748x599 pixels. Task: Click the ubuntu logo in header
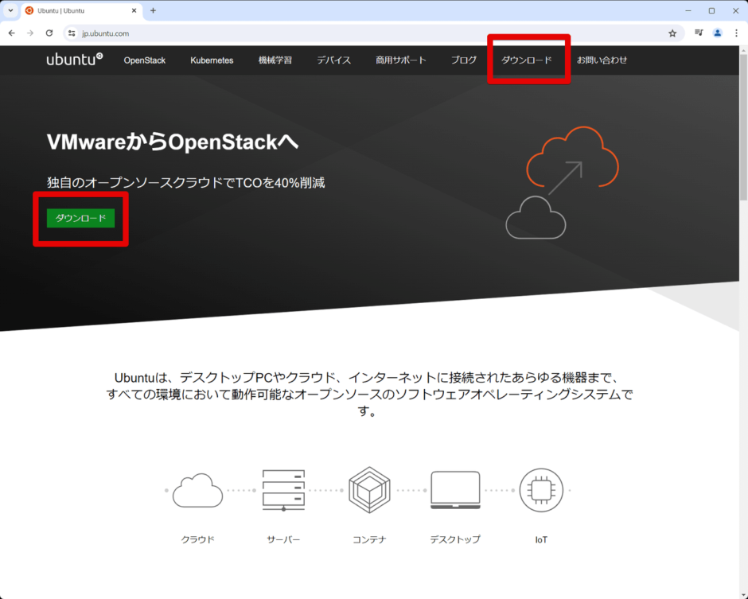coord(75,60)
